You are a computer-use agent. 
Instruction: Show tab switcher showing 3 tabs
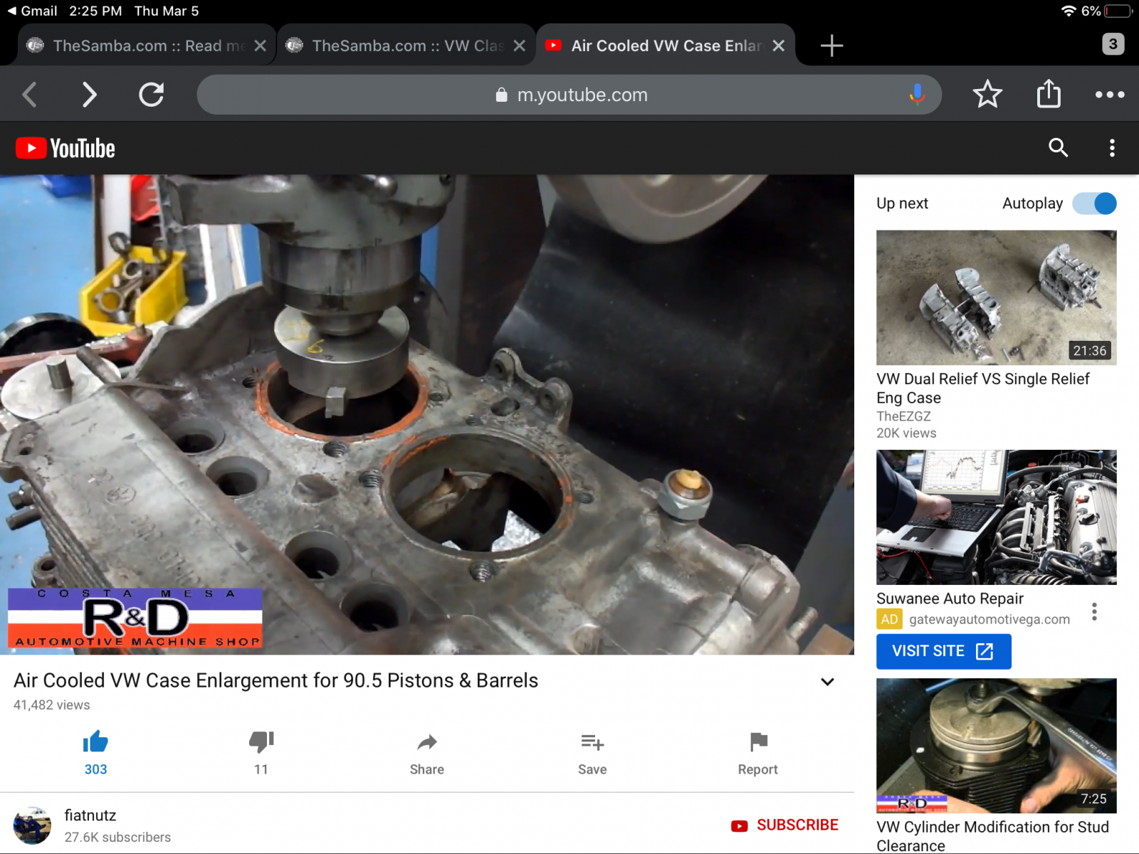point(1113,44)
